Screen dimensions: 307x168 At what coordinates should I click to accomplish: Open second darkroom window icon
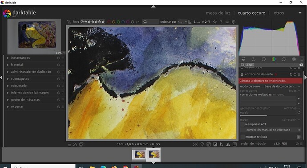[81, 144]
